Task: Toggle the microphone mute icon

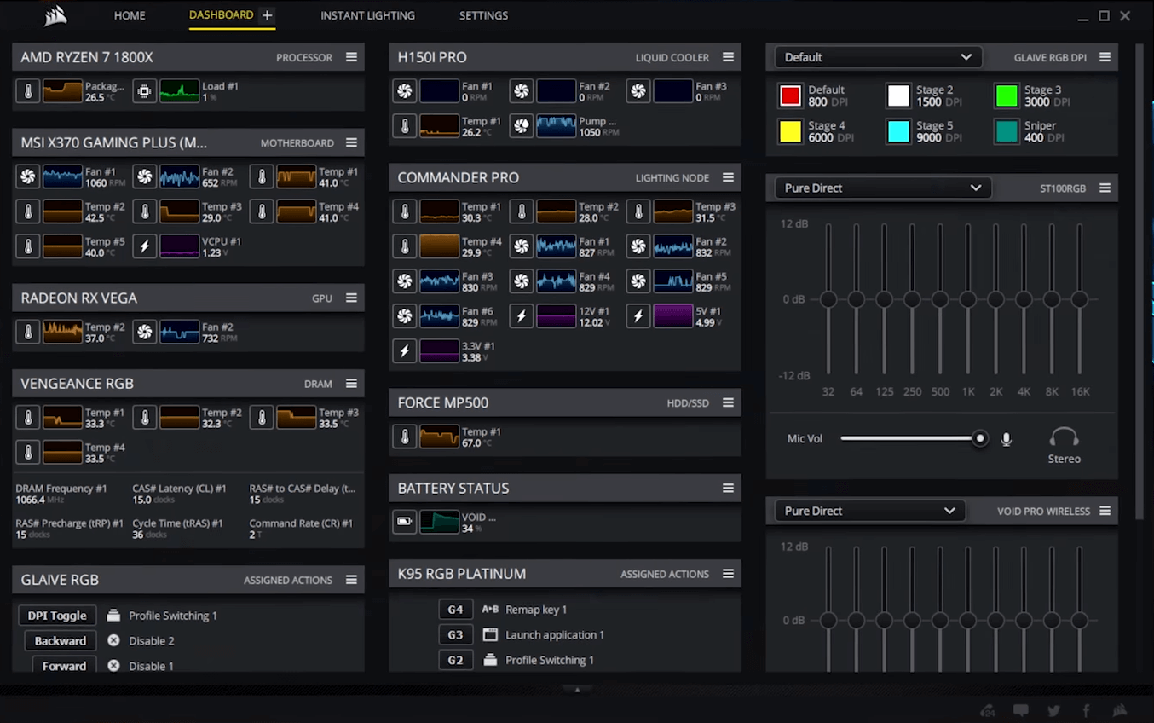Action: pos(1007,439)
